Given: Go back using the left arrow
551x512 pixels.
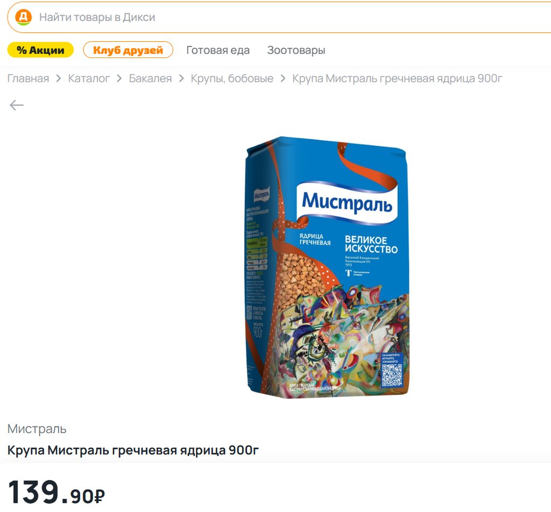Looking at the screenshot, I should click(17, 105).
